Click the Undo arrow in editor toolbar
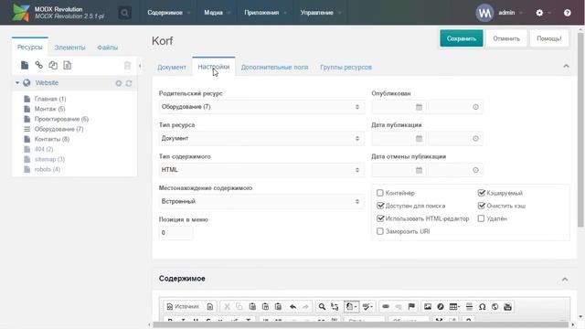 point(292,307)
